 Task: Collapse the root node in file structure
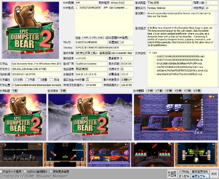click(x=150, y=53)
